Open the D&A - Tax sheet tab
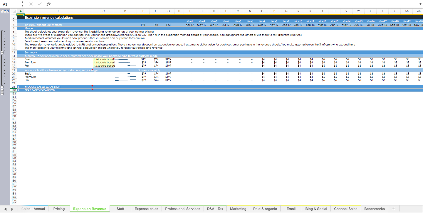The height and width of the screenshot is (213, 423). (215, 209)
